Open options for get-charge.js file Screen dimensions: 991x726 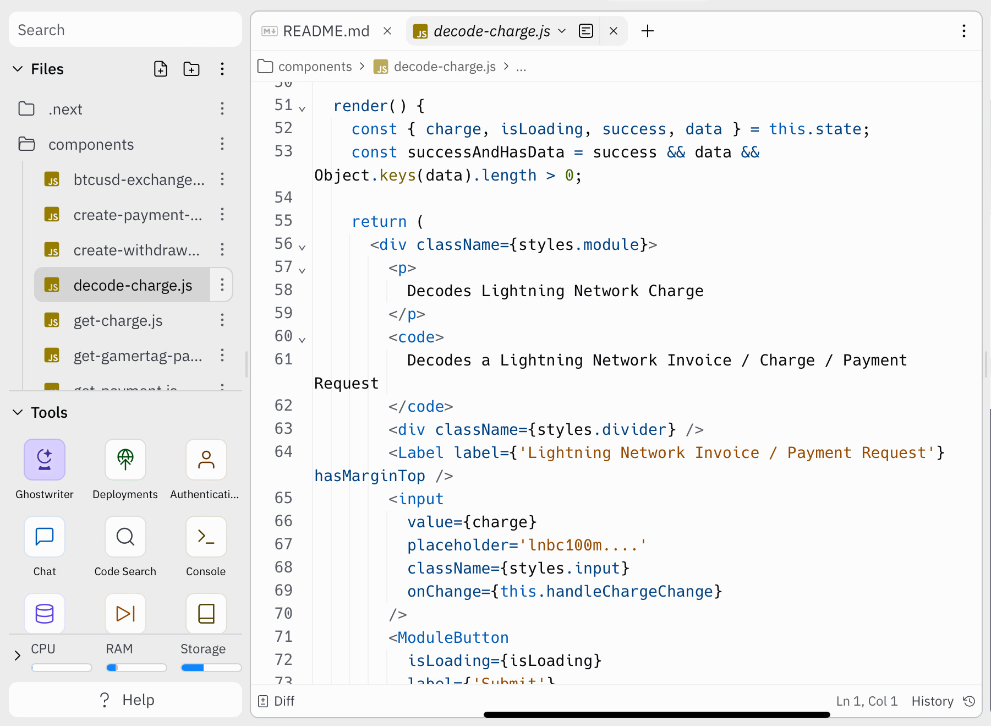222,320
